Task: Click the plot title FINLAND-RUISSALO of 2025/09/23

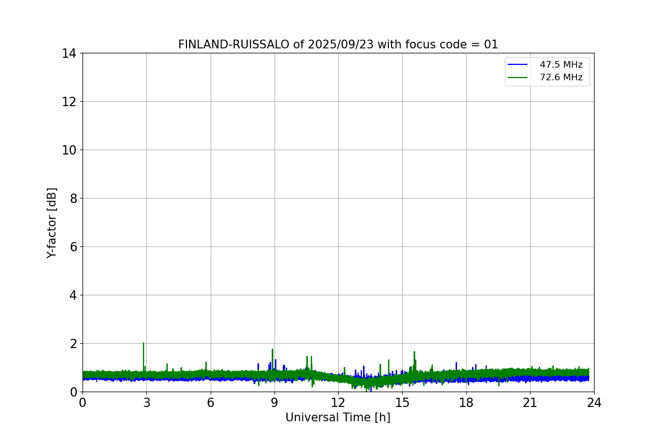Action: click(338, 45)
